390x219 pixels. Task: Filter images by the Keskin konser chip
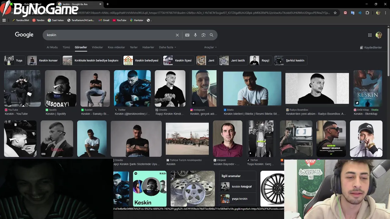coord(44,60)
